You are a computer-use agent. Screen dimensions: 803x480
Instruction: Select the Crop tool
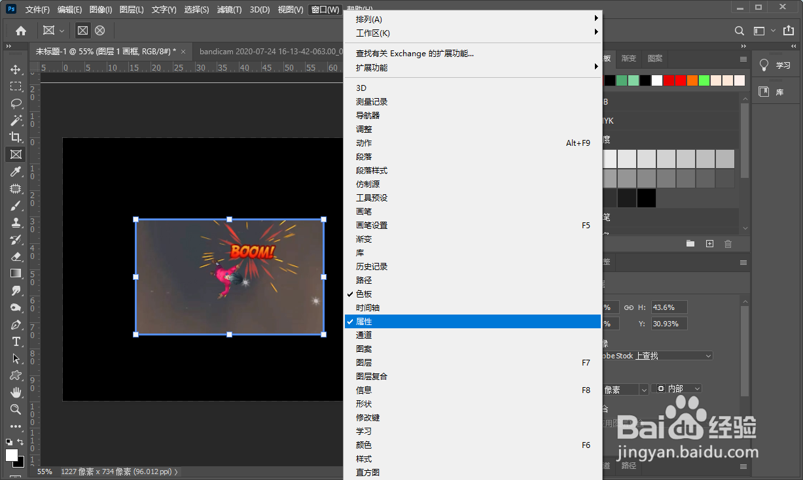click(16, 137)
